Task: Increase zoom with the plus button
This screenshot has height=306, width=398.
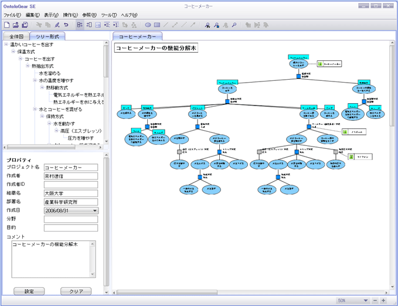Action: pyautogui.click(x=383, y=300)
